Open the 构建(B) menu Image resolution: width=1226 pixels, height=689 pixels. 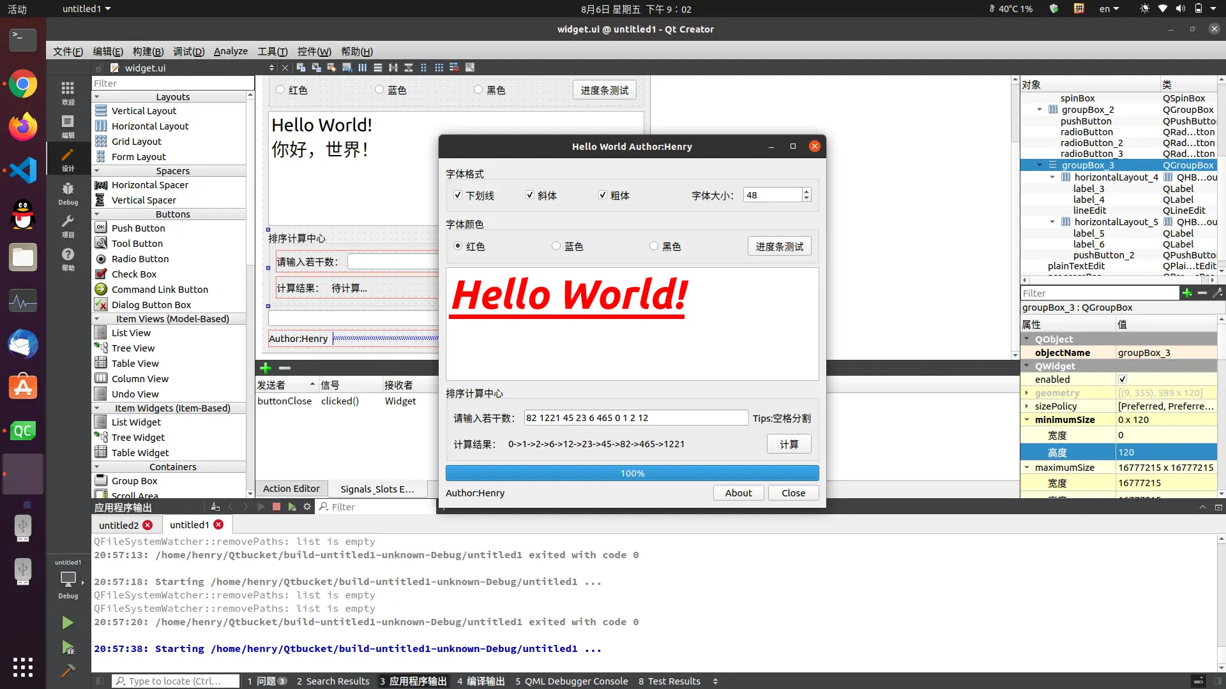[148, 51]
